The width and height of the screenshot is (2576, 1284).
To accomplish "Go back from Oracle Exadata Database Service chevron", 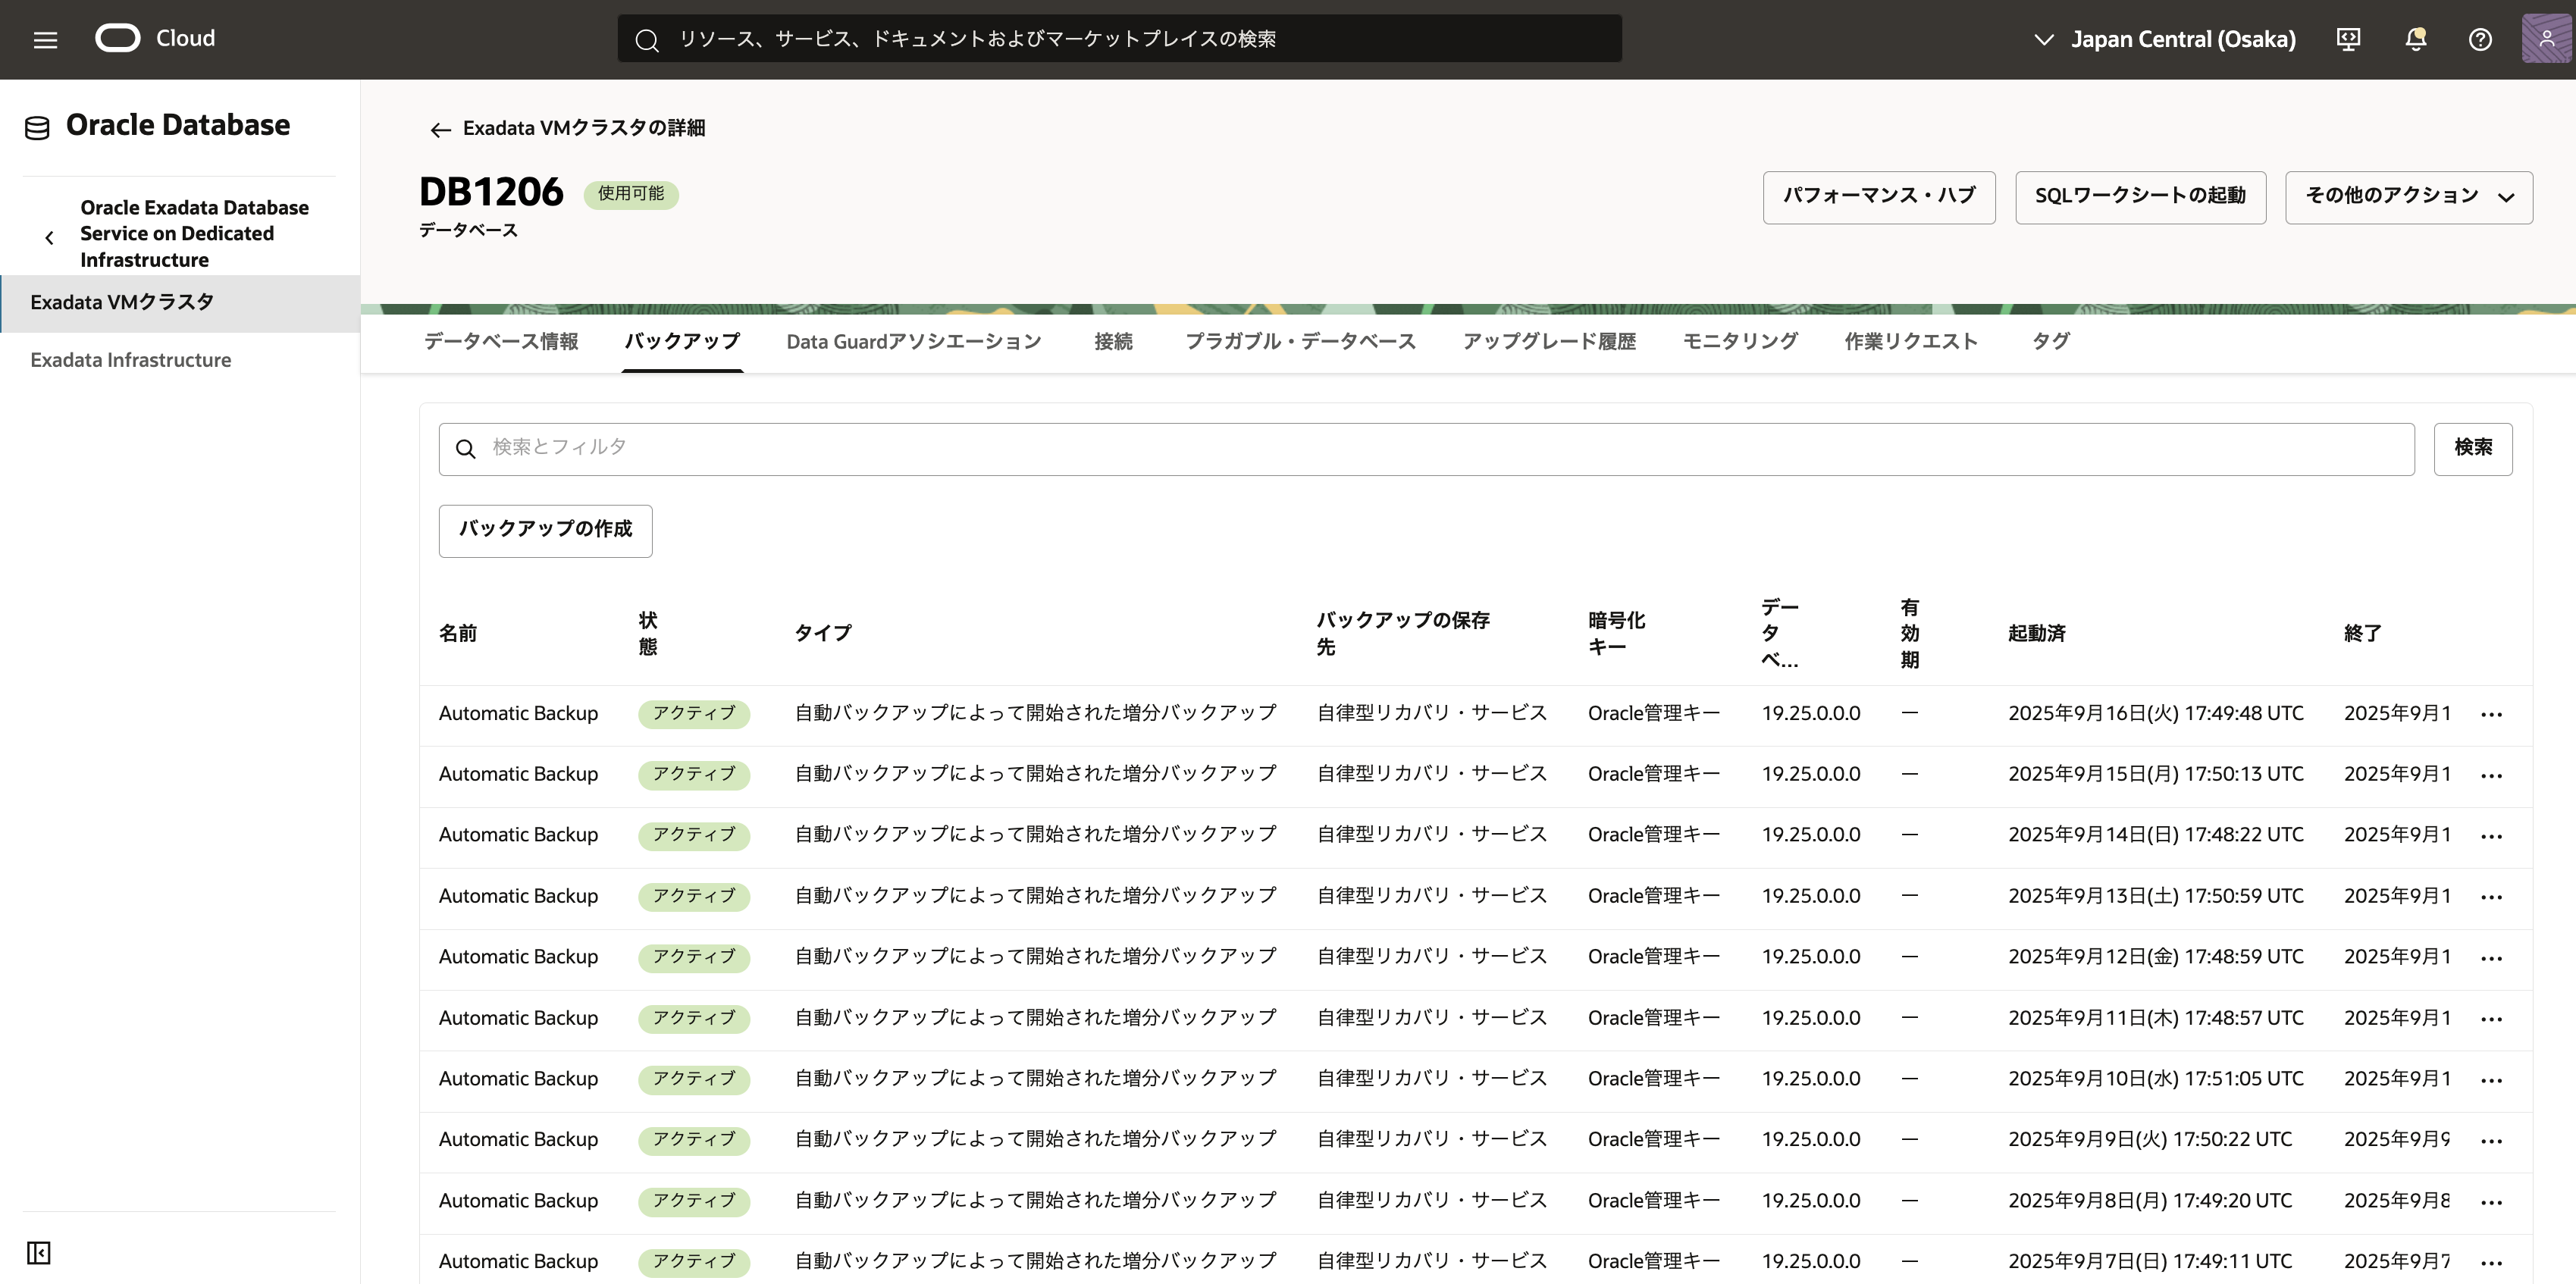I will pos(49,237).
